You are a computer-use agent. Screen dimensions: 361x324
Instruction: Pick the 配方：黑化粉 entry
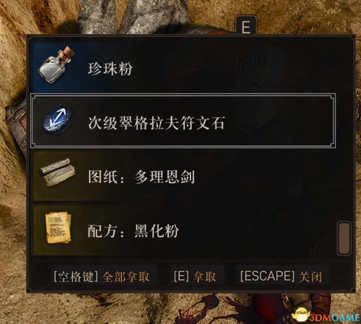(183, 230)
